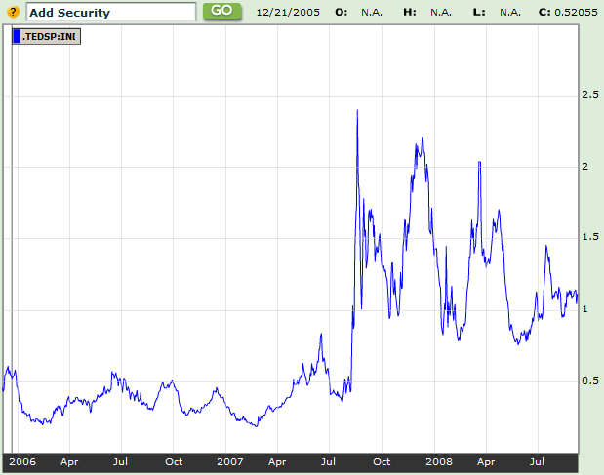Click the Low (L:) value readout
Viewport: 604px width, 475px height.
point(508,13)
